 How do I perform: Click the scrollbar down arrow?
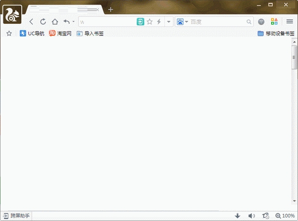coord(295,201)
